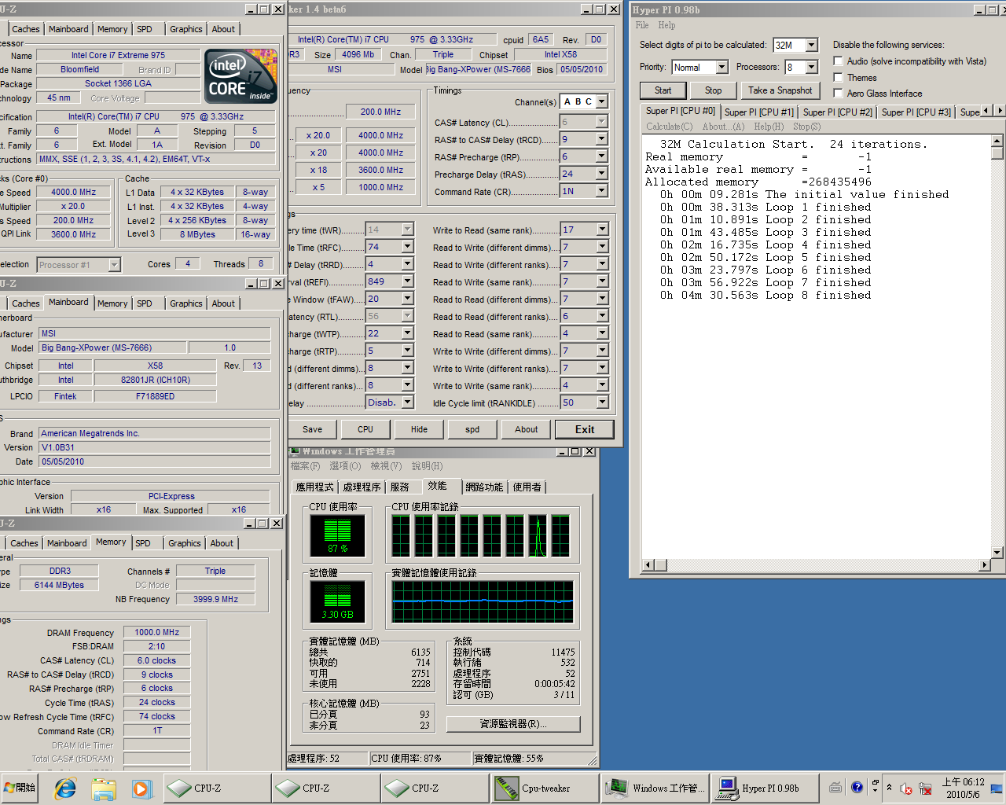Switch to Super PI [CPU #1] tab
Viewport: 1006px width, 805px height.
point(759,112)
